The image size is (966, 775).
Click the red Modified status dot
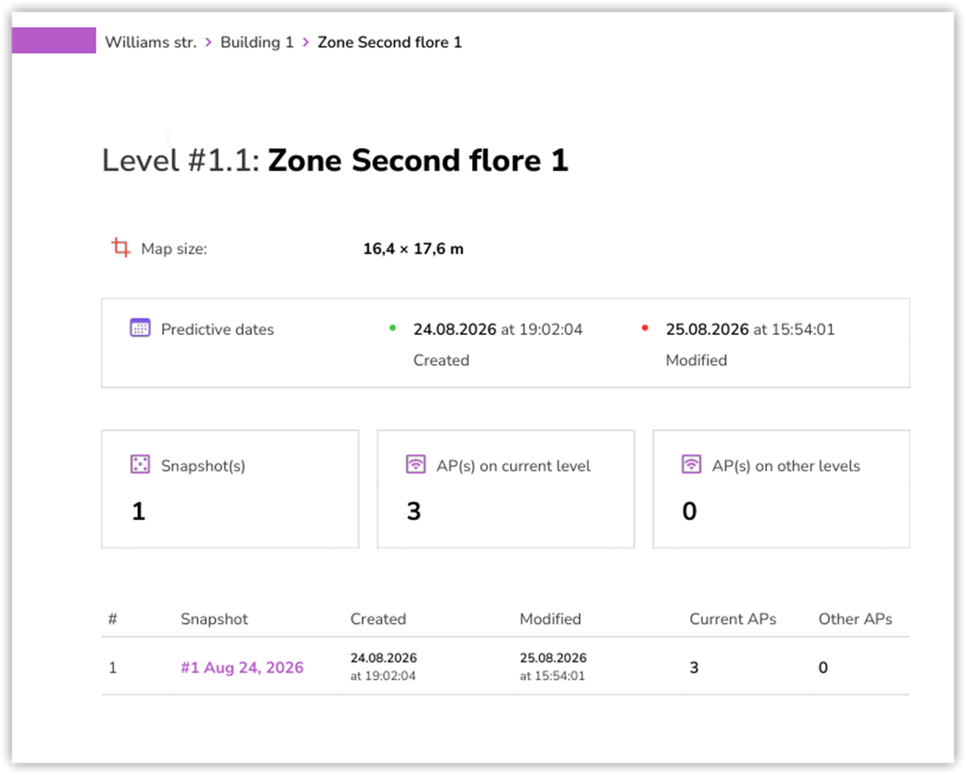[x=645, y=328]
